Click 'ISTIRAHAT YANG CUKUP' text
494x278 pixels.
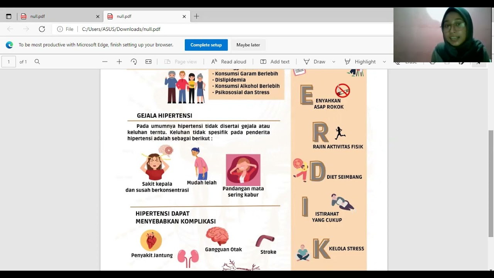(x=327, y=217)
